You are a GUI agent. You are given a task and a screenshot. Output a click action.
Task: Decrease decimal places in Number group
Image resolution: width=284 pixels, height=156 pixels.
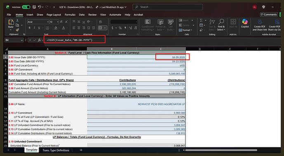pyautogui.click(x=135, y=28)
